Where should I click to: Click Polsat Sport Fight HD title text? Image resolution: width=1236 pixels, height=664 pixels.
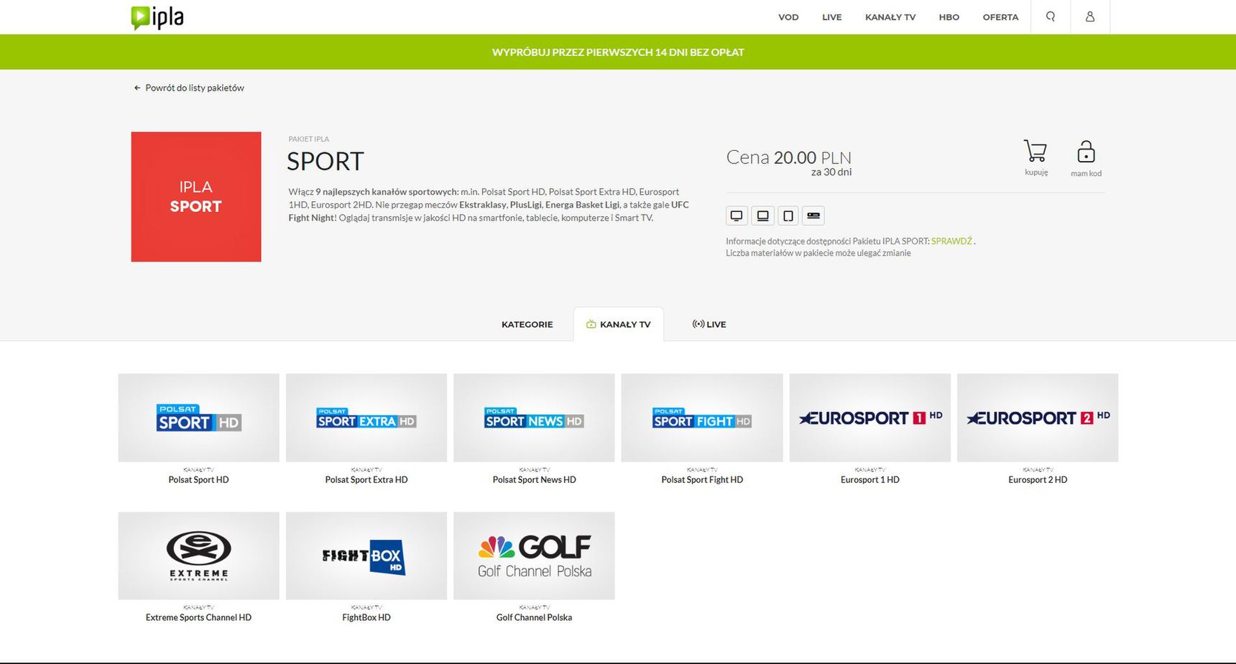click(x=702, y=479)
